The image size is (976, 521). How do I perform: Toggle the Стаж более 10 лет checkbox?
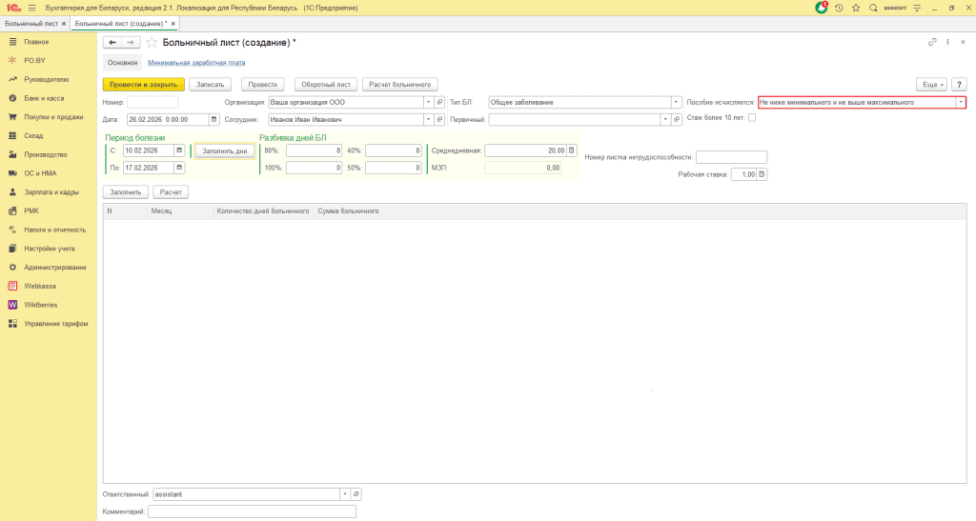[x=752, y=118]
